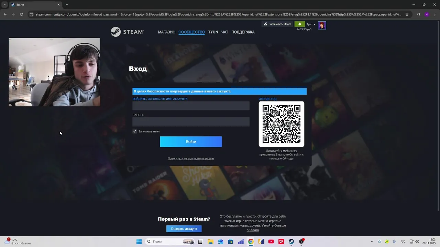Open the МАГАЗИН menu

pos(167,32)
